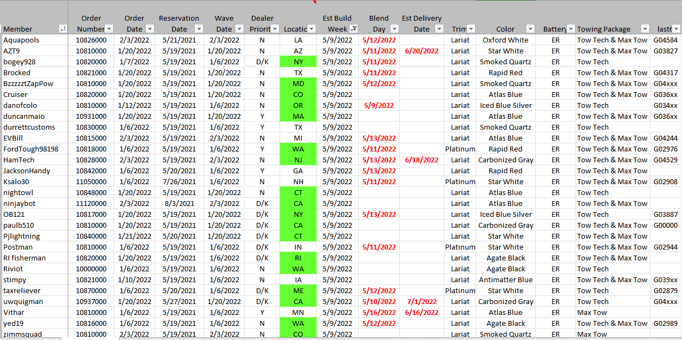
Task: Select the green MA location cell for duncanmaio
Action: pyautogui.click(x=298, y=116)
